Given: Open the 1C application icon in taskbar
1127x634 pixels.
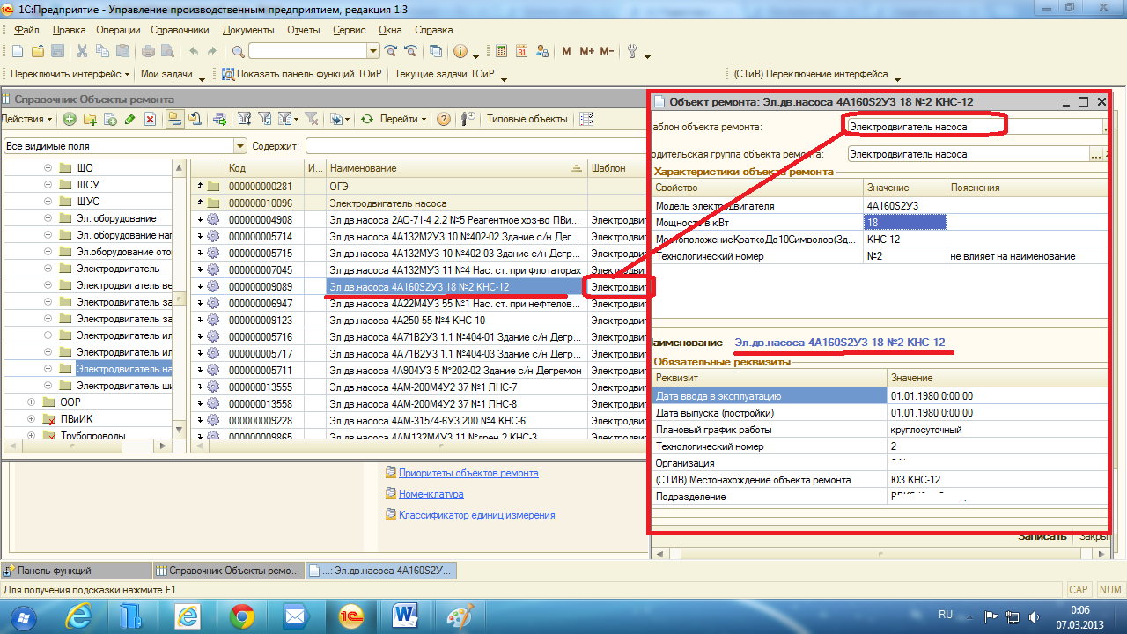Looking at the screenshot, I should [352, 616].
